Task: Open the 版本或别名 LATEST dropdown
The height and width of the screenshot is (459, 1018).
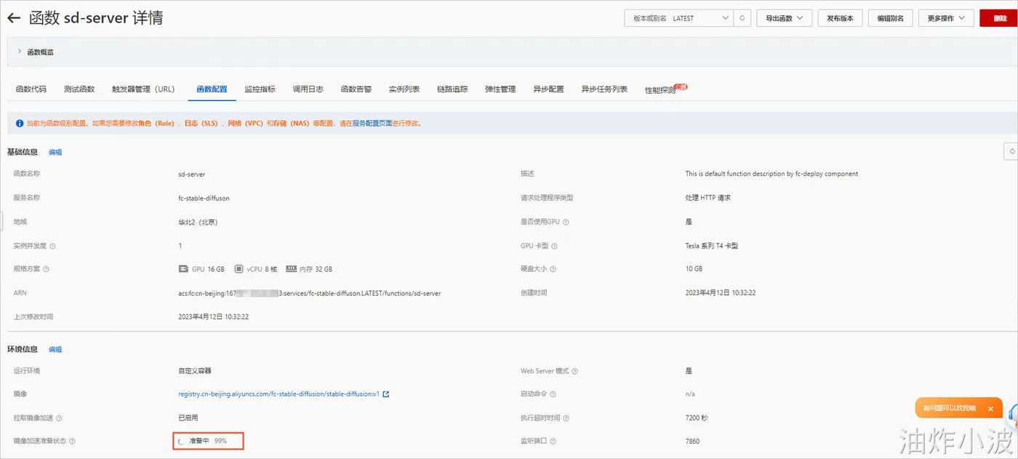Action: tap(678, 18)
